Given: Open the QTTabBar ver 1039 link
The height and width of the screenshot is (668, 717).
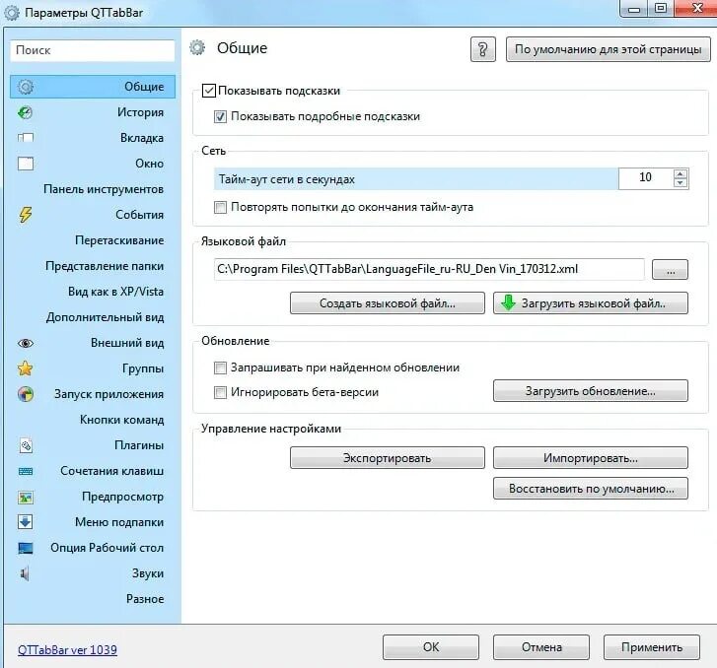Looking at the screenshot, I should (x=67, y=649).
